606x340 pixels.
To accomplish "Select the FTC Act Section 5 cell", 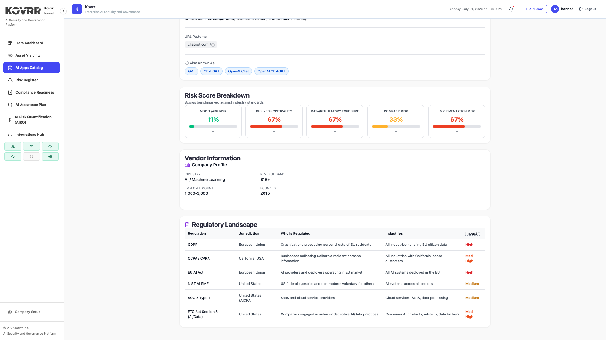I will click(x=203, y=314).
